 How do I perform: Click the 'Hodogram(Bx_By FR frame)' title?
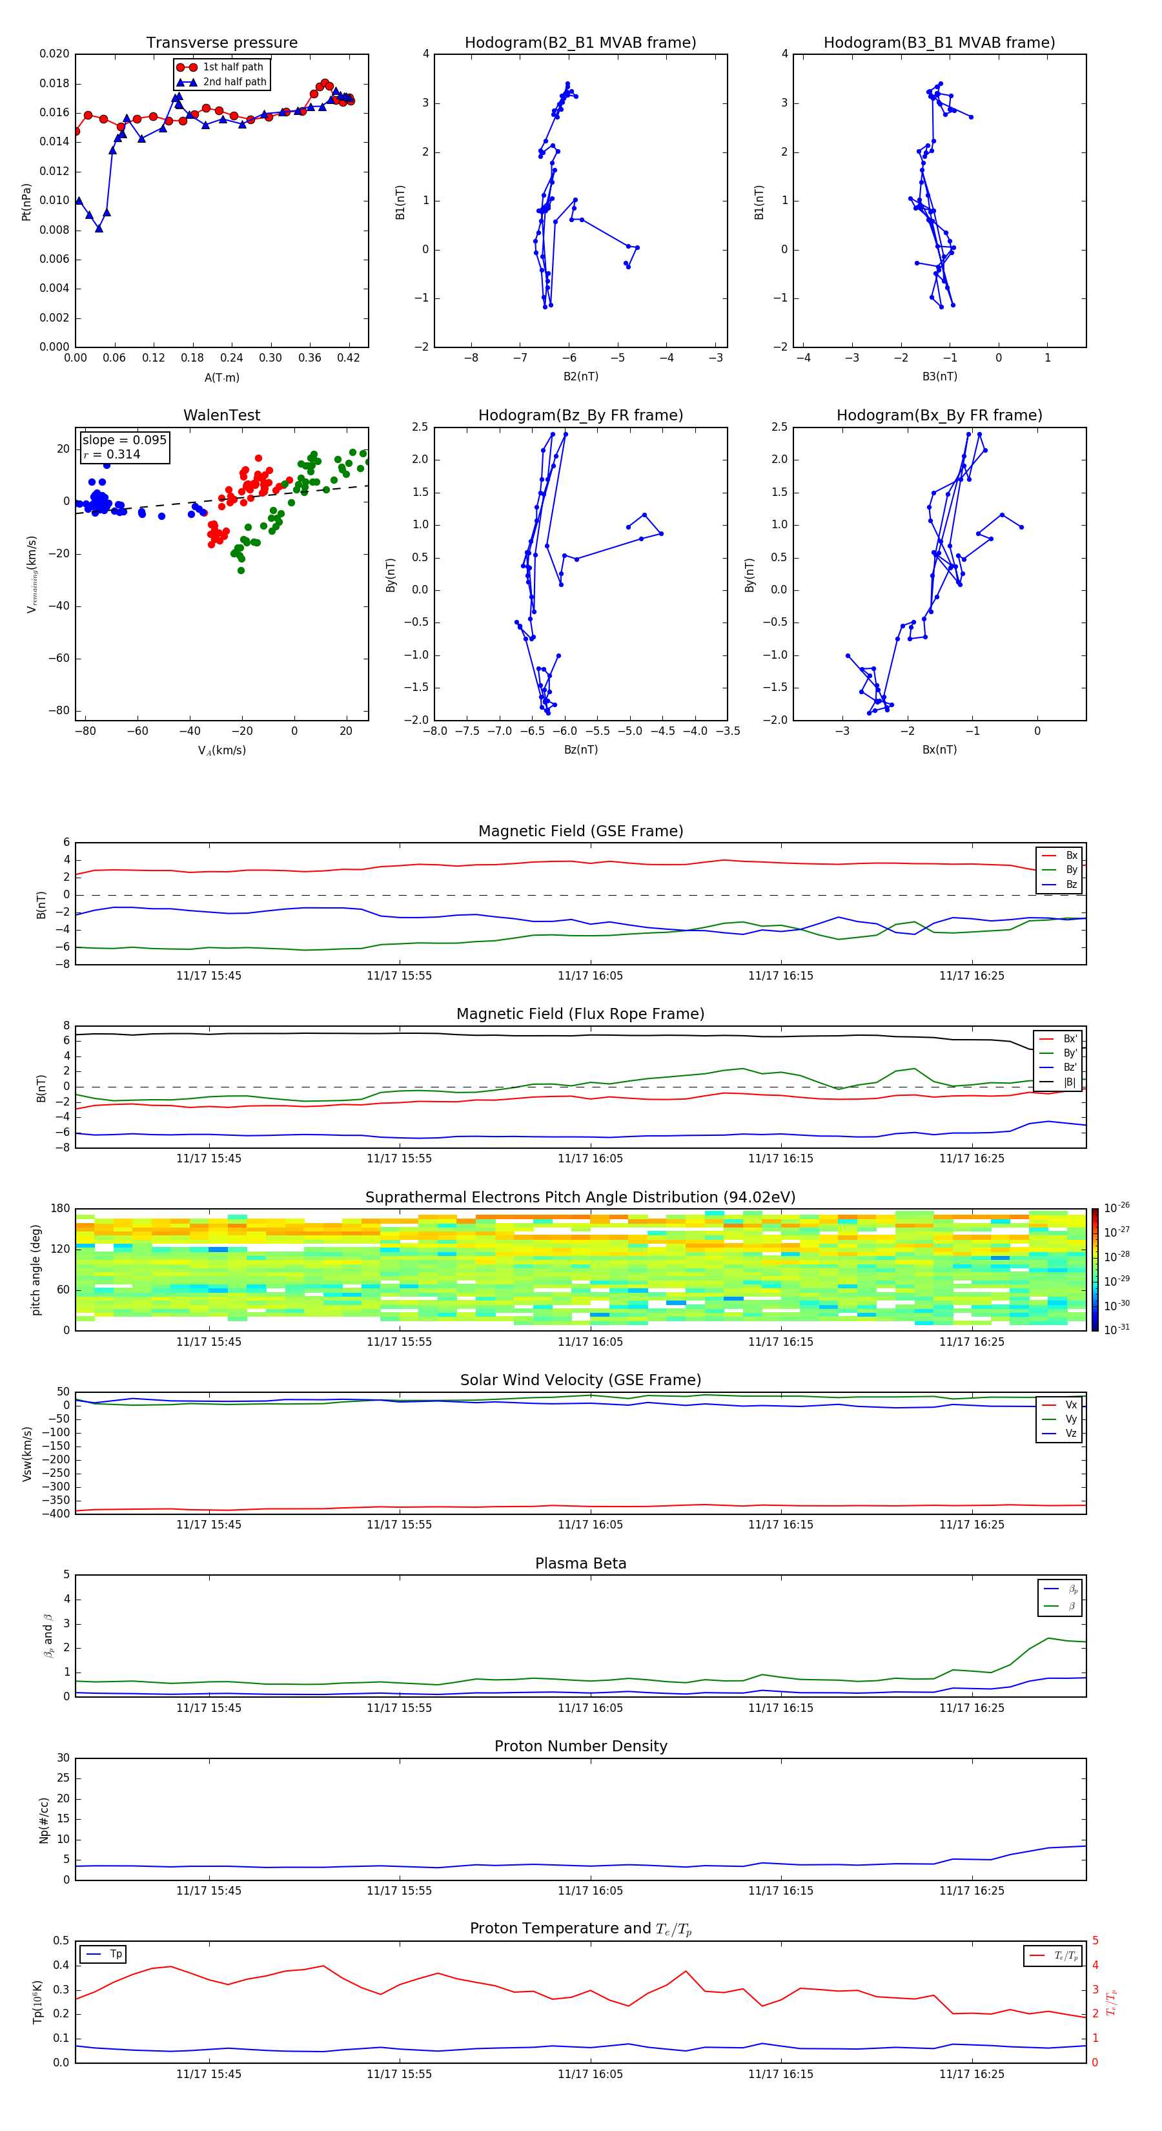(939, 415)
